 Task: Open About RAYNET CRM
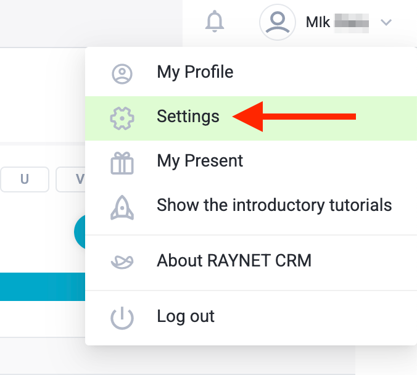(234, 261)
